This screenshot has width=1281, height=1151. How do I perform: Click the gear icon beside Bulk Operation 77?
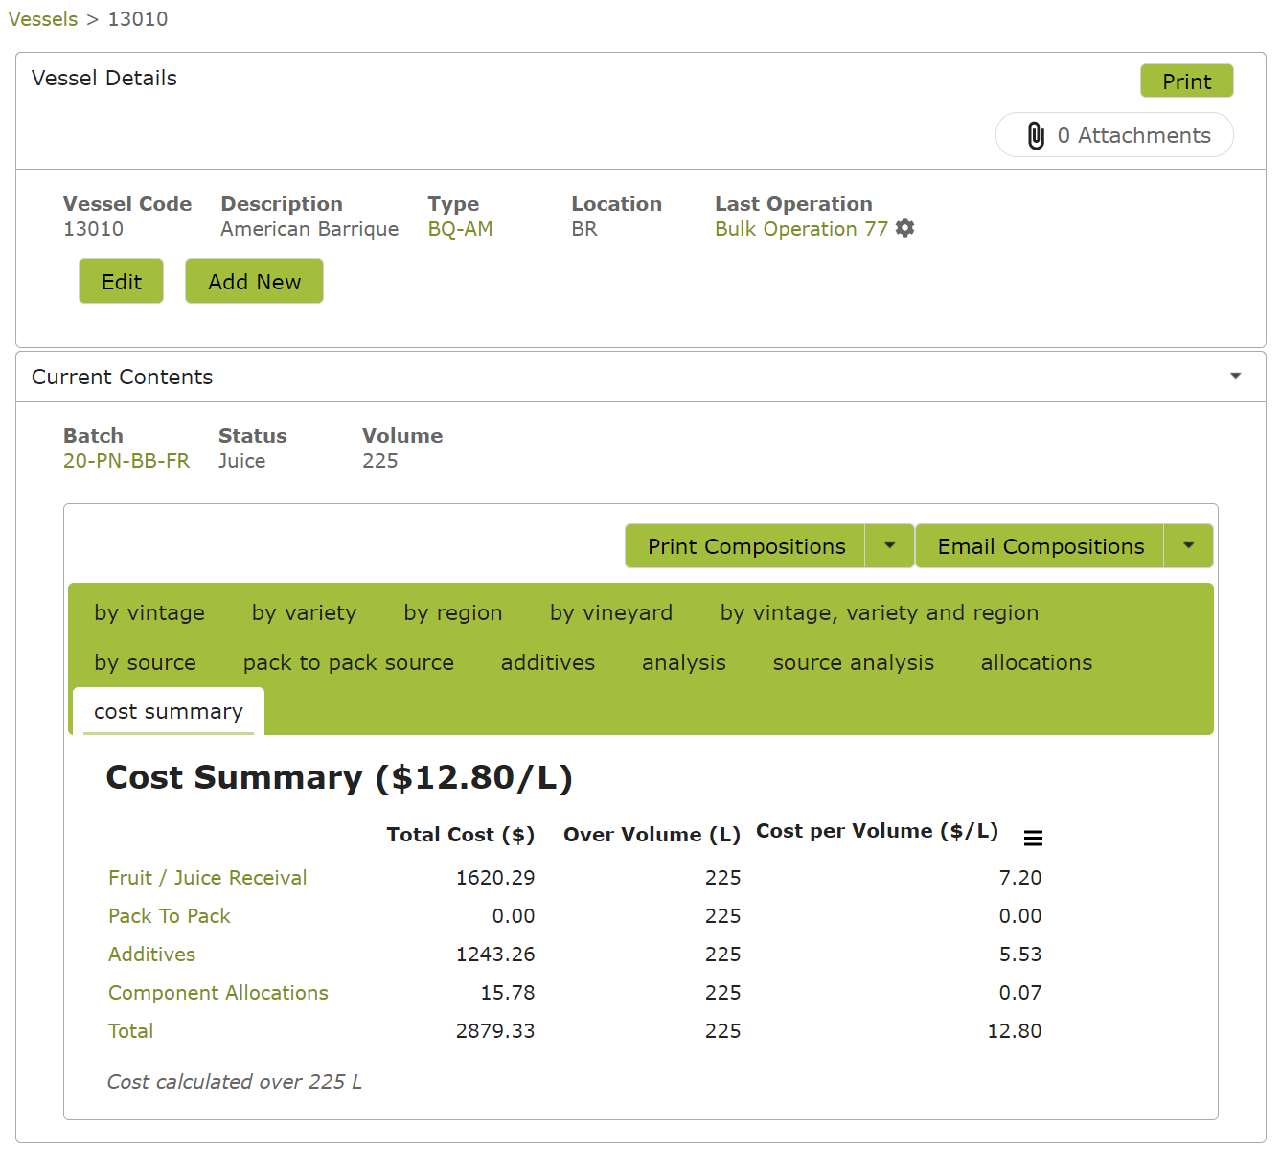(904, 228)
